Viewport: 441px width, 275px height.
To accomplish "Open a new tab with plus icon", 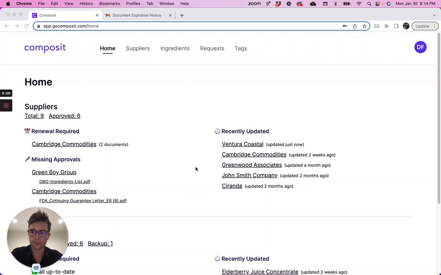I will point(182,15).
